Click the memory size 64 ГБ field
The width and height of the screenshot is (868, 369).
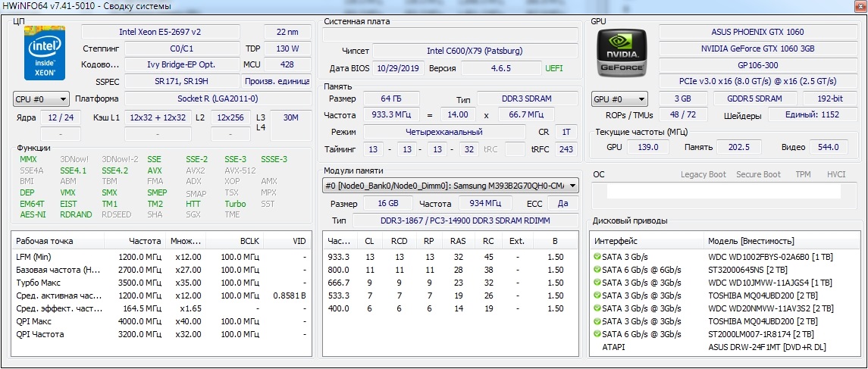(x=391, y=99)
